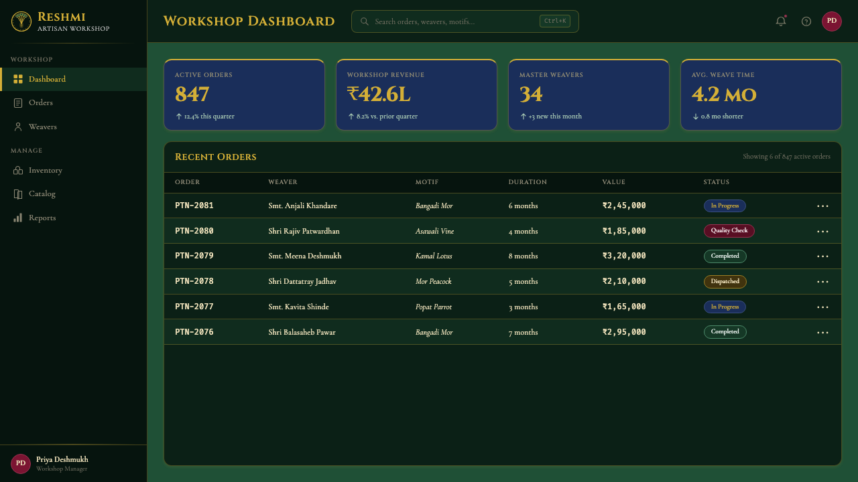
Task: Click the In Progress badge on PTN-2081
Action: [x=725, y=206]
